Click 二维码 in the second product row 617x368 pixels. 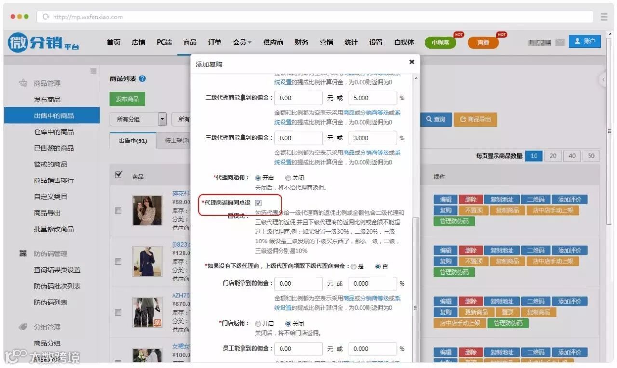click(536, 250)
